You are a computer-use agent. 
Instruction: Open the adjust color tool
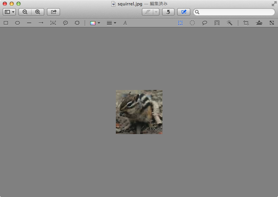tap(259, 23)
